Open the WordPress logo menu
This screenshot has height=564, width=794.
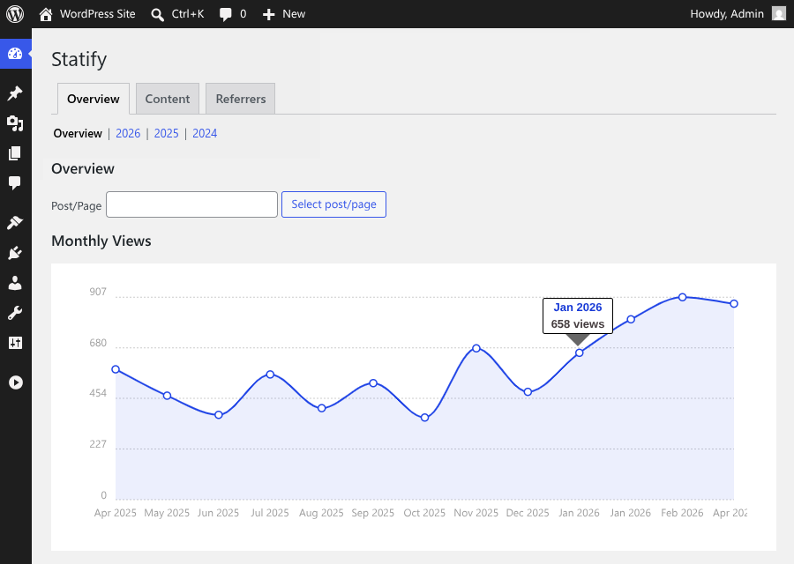(15, 13)
